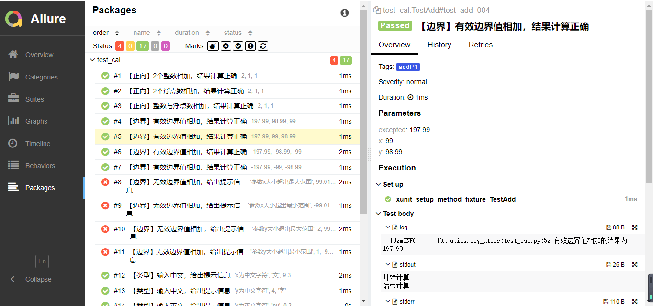Switch to the History tab
Screen dimensions: 653x306
(439, 45)
